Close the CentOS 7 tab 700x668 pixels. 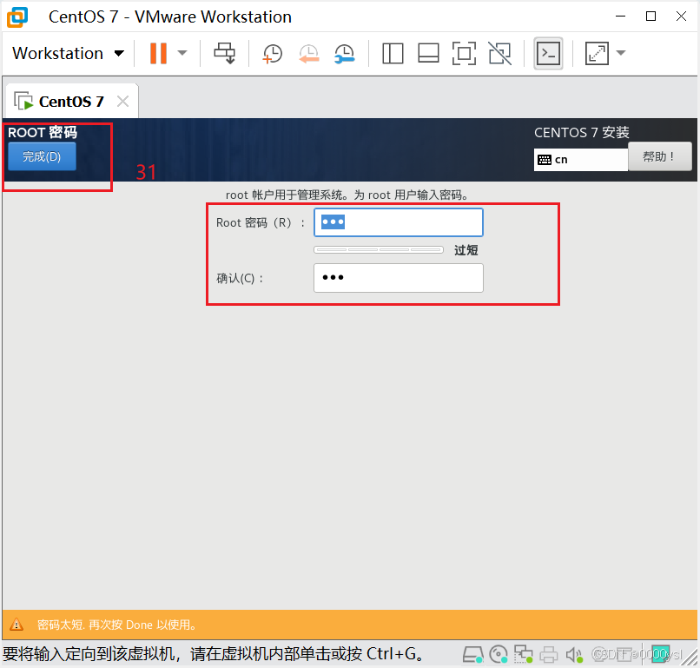click(122, 102)
